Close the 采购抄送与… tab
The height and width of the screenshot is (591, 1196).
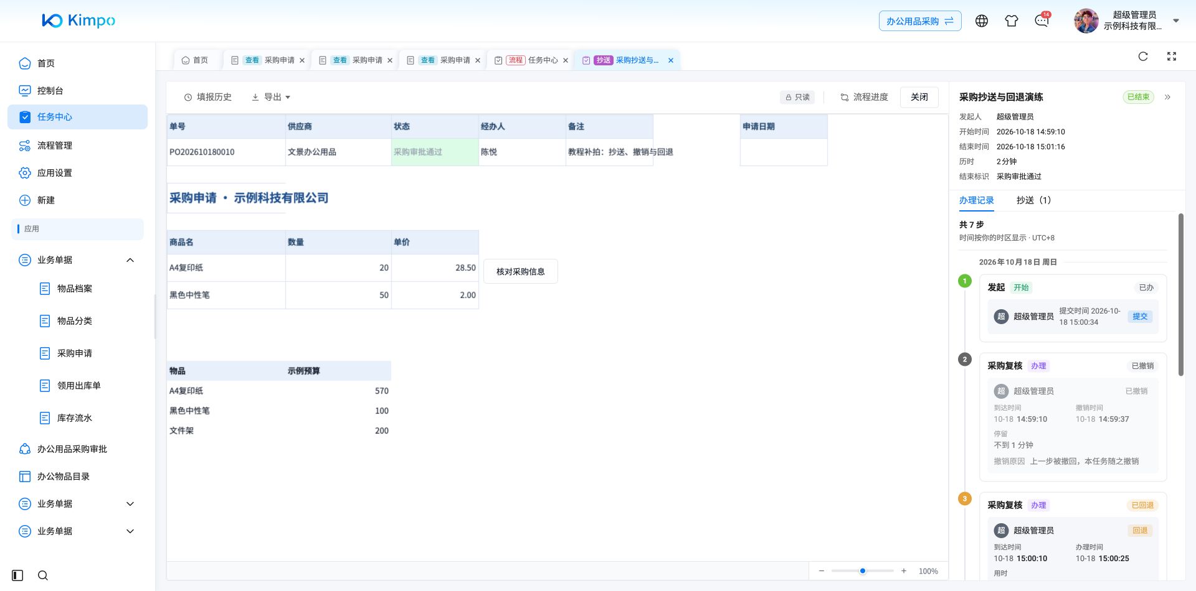(x=671, y=60)
